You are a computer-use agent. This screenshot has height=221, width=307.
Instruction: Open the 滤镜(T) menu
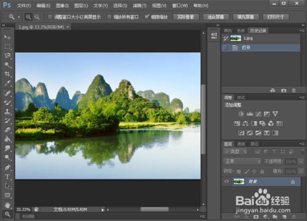point(139,6)
